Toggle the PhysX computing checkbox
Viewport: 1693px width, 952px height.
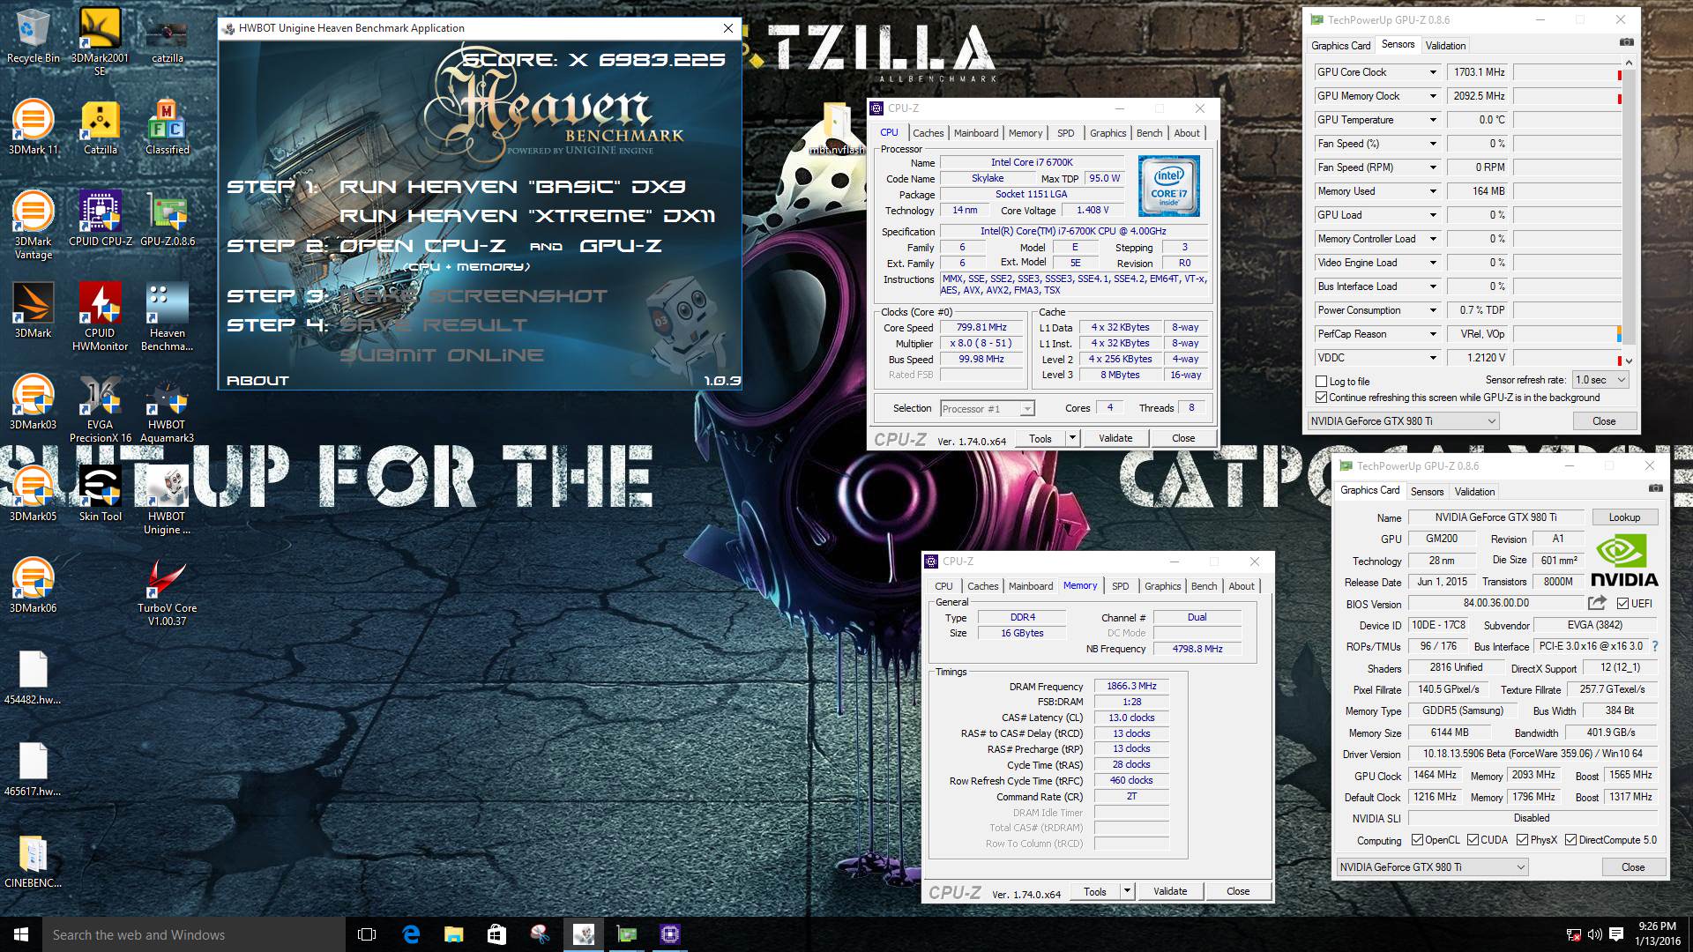tap(1522, 840)
